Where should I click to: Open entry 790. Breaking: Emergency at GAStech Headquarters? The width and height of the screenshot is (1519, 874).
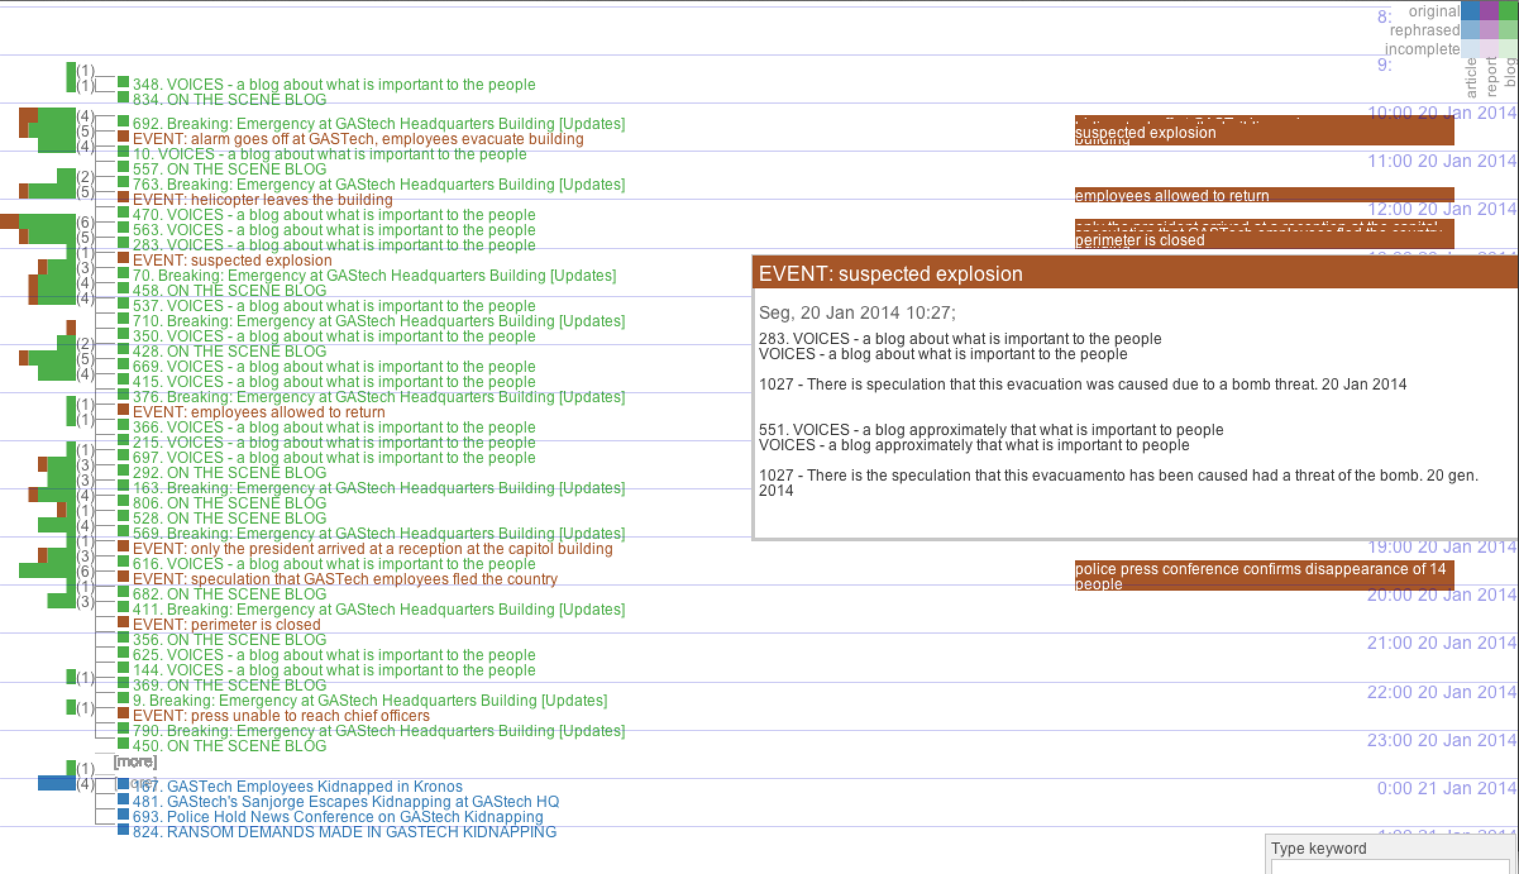pos(379,730)
